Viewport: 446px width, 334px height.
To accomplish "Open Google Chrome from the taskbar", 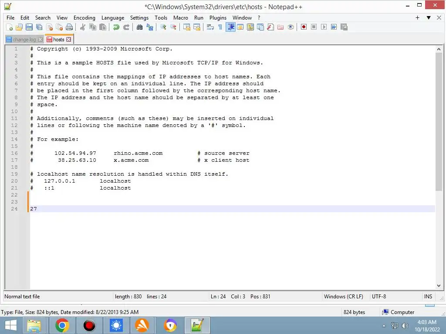I will point(62,325).
